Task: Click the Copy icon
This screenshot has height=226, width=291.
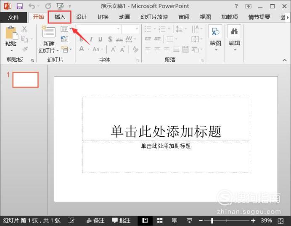Action: click(x=24, y=39)
